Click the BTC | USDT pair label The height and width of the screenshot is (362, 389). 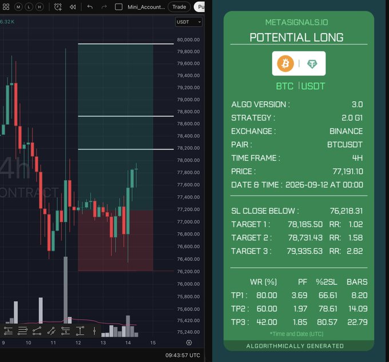(300, 86)
